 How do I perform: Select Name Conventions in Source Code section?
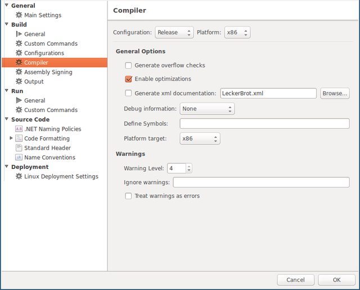pos(49,158)
